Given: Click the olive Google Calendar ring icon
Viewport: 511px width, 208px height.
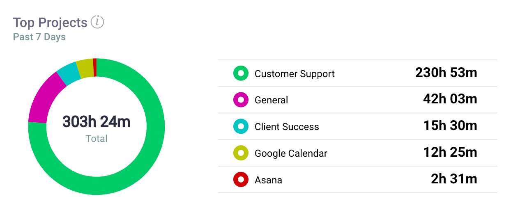Looking at the screenshot, I should [241, 153].
